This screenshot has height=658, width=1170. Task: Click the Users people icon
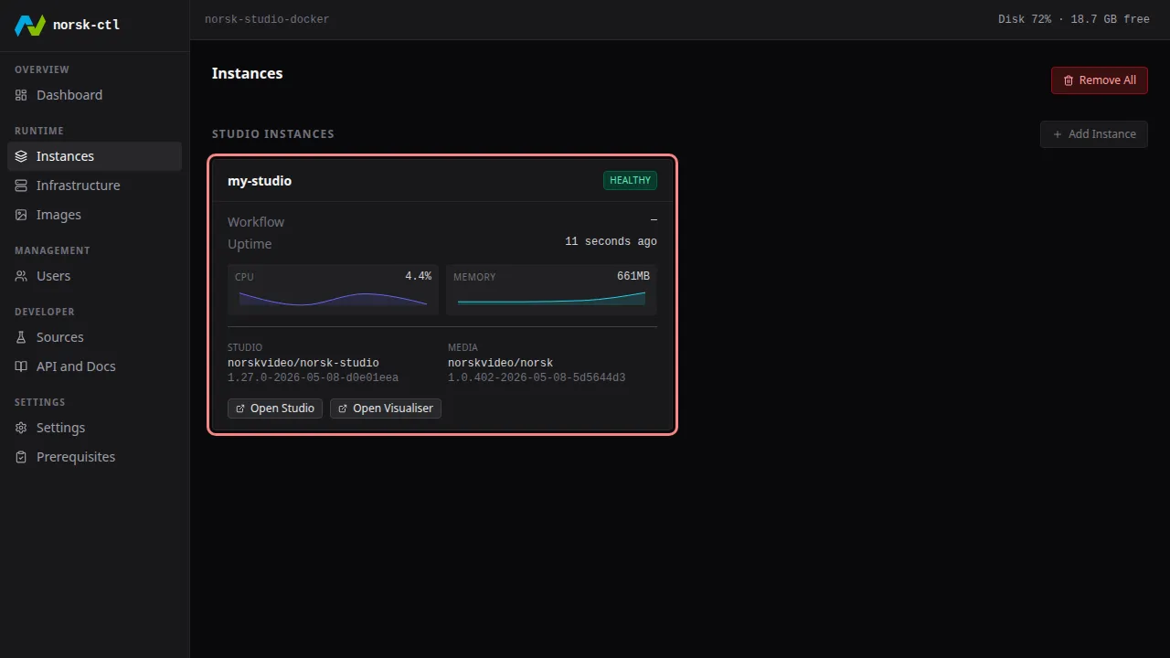tap(21, 276)
